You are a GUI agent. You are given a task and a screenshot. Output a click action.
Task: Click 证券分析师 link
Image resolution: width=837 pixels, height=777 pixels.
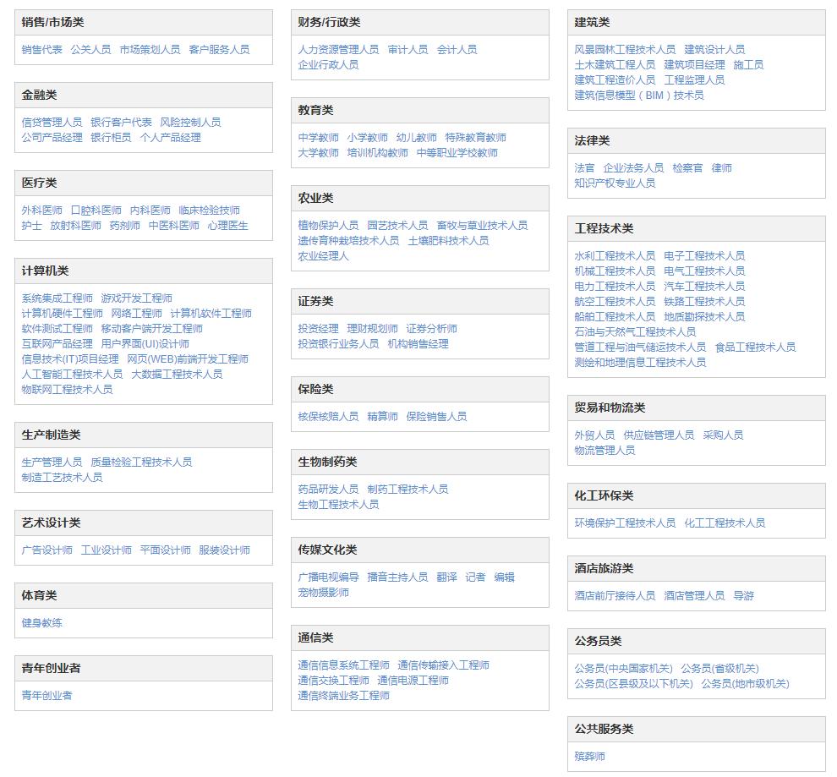click(431, 329)
